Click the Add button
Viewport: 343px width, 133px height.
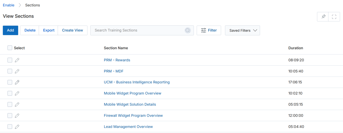[10, 30]
